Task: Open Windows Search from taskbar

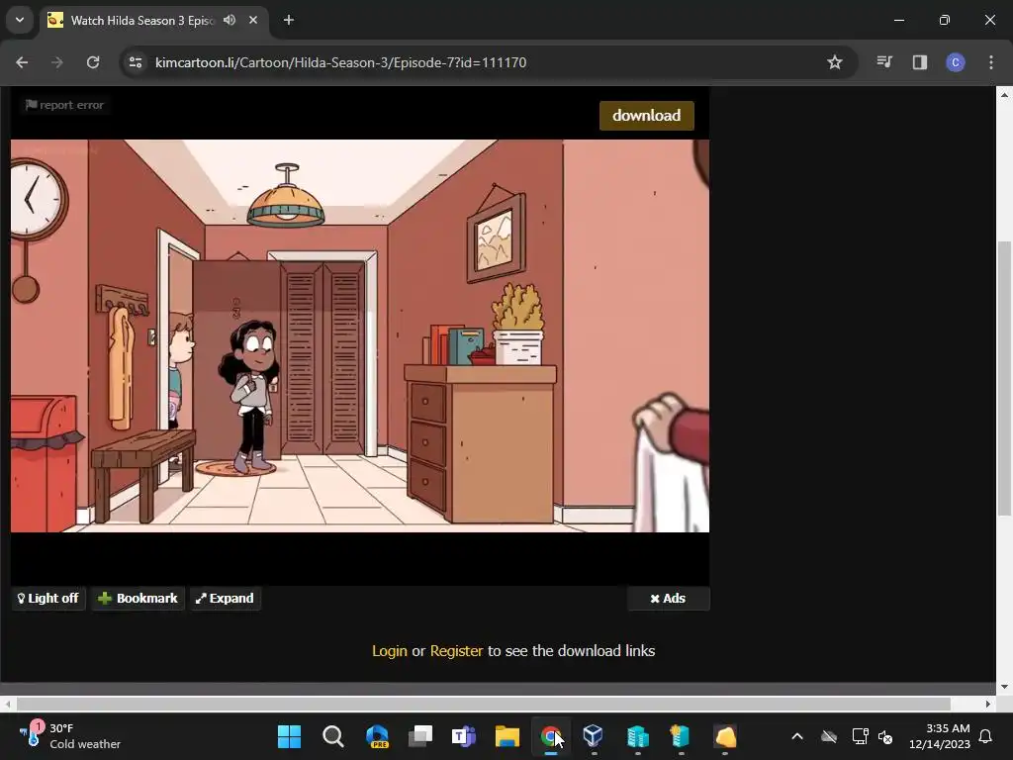Action: [x=333, y=736]
